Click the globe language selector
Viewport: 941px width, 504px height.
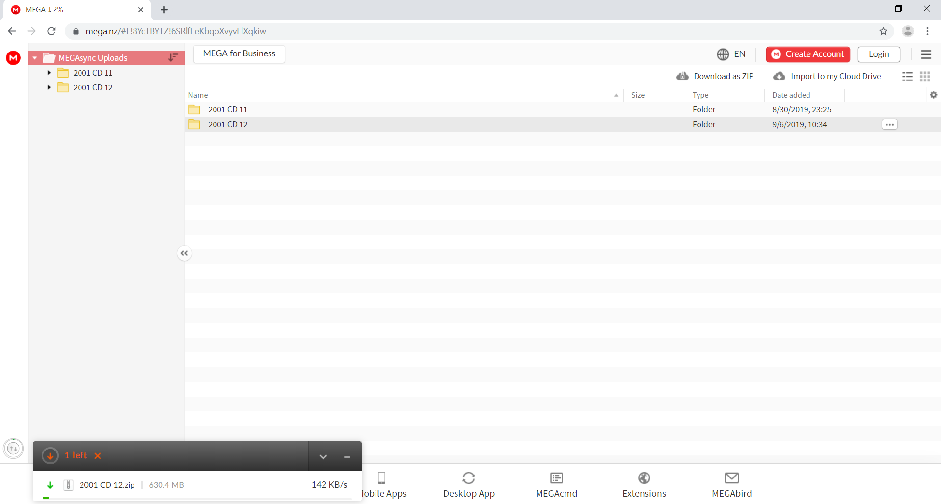pyautogui.click(x=731, y=54)
